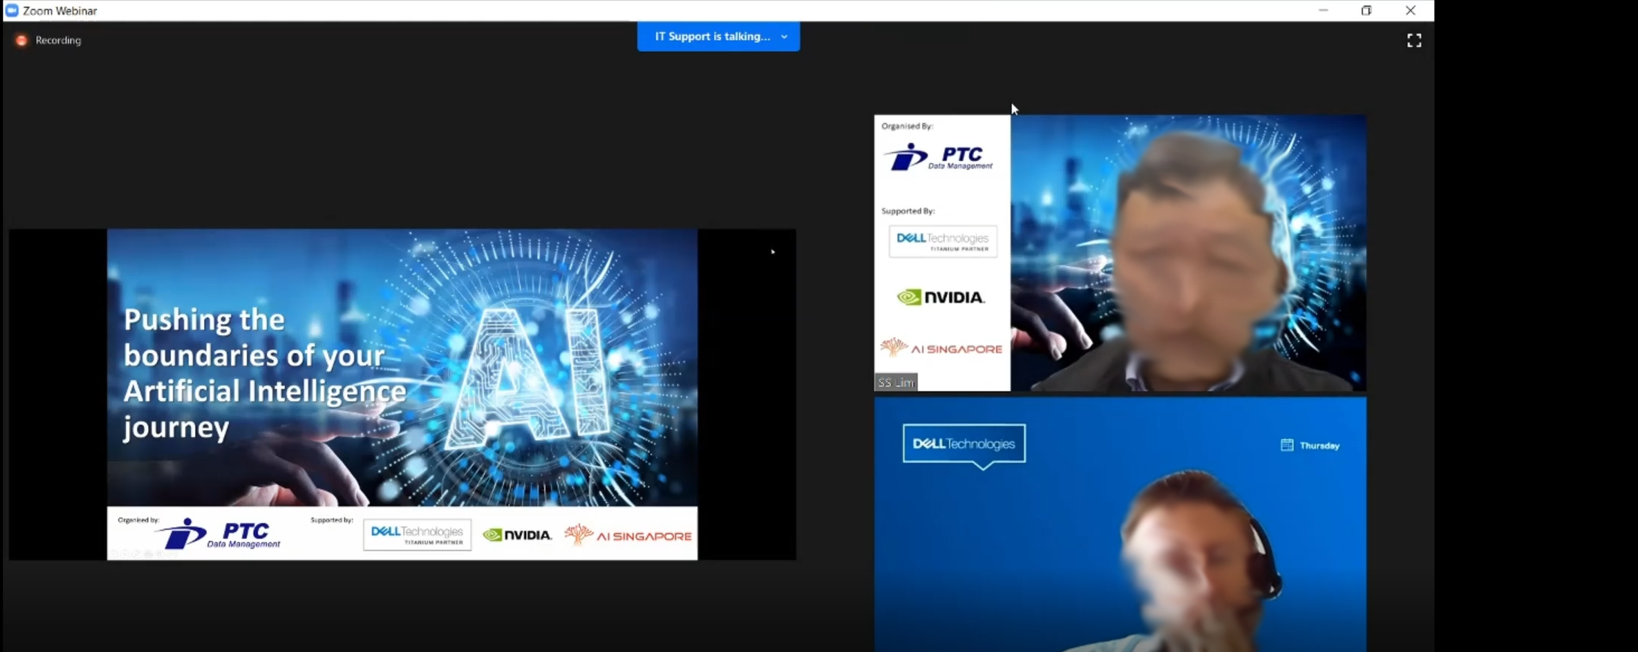The image size is (1638, 652).
Task: Select the Dell Technologies participant video
Action: pyautogui.click(x=1120, y=524)
